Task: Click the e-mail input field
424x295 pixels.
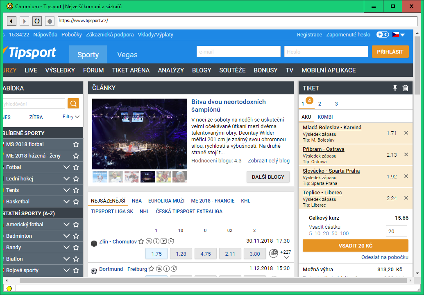Action: pyautogui.click(x=238, y=52)
